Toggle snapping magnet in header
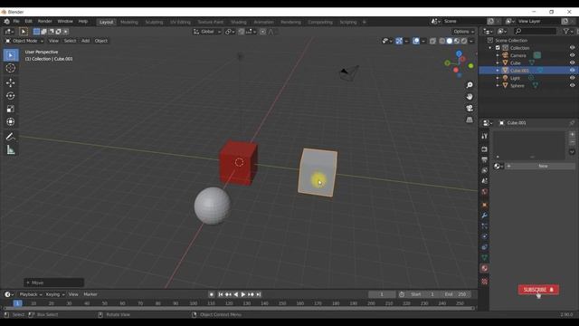This screenshot has height=326, width=579. point(242,32)
